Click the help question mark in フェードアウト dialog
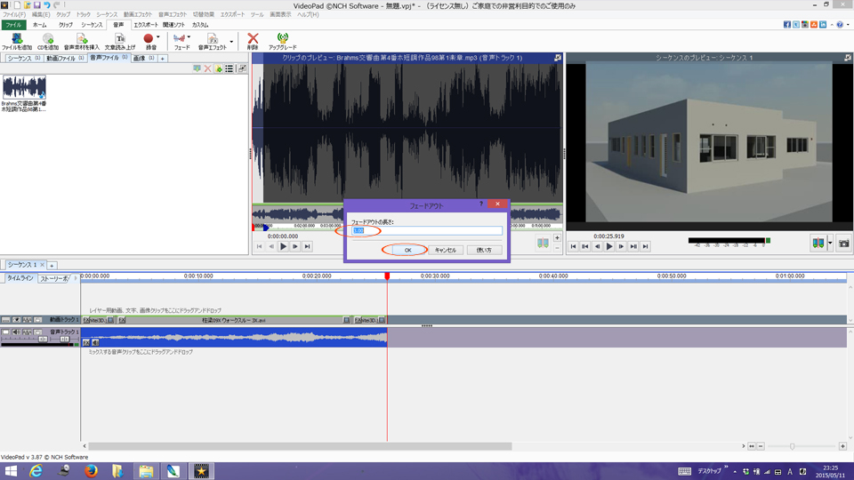The image size is (854, 480). pos(481,204)
